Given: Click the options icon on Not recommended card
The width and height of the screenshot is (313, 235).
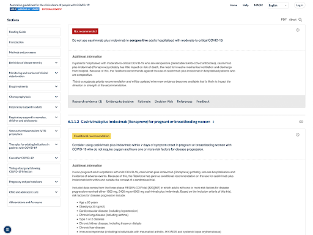Looking at the screenshot, I should click(x=298, y=30).
